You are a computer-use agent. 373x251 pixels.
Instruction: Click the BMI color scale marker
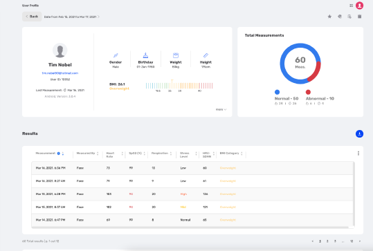(x=172, y=84)
